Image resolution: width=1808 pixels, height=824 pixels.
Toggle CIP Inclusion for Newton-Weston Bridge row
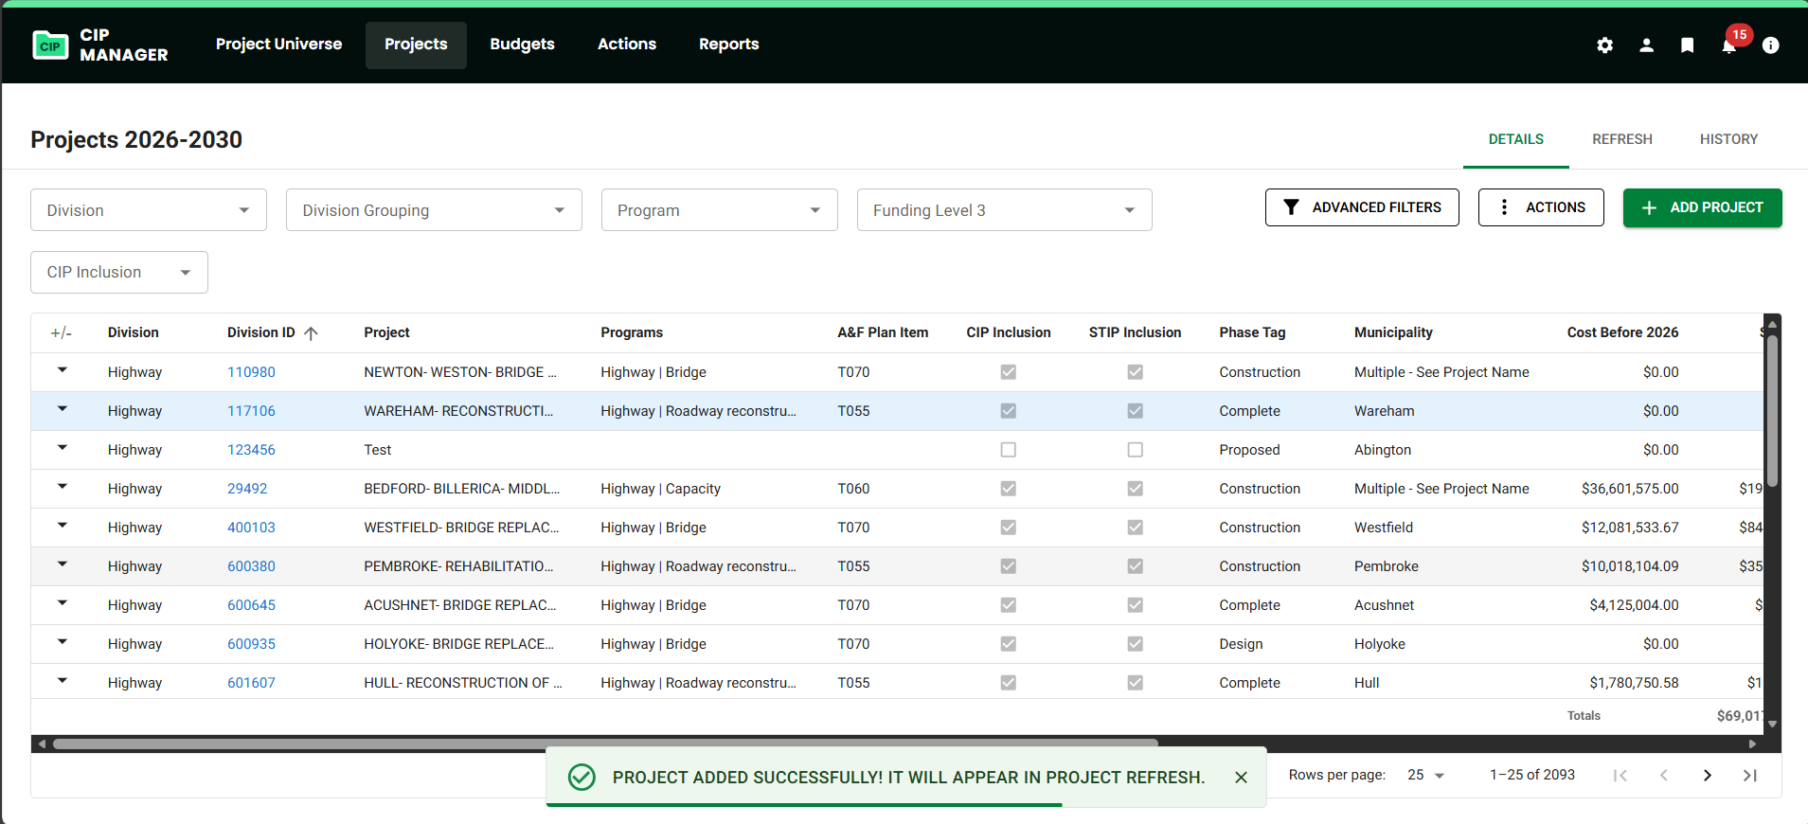point(1008,372)
